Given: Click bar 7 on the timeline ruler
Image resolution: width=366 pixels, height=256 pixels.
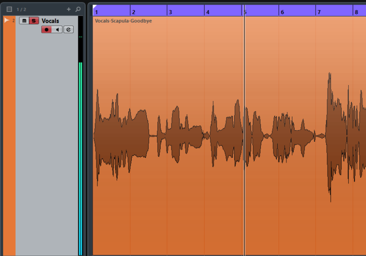Looking at the screenshot, I should click(x=319, y=12).
